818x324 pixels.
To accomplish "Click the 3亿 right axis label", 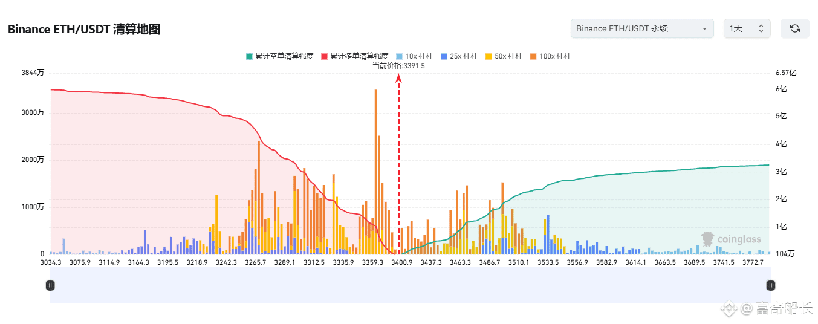I will coord(781,172).
